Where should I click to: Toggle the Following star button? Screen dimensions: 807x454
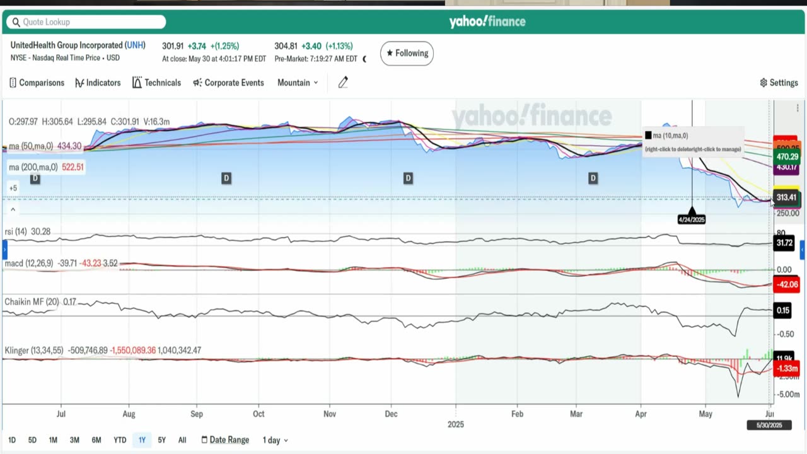(407, 53)
